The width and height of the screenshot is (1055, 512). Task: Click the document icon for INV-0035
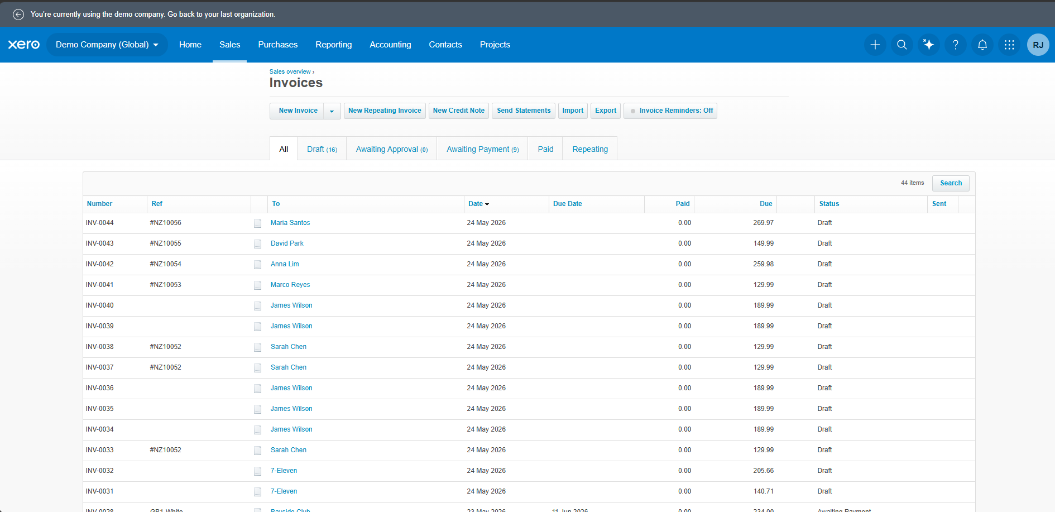click(257, 409)
